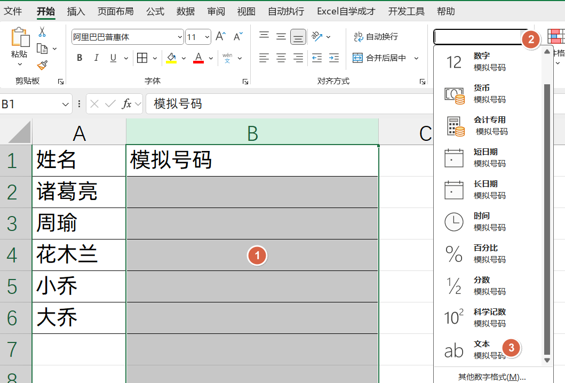Image resolution: width=565 pixels, height=383 pixels.
Task: Choose 长日期 long date format
Action: (488, 190)
